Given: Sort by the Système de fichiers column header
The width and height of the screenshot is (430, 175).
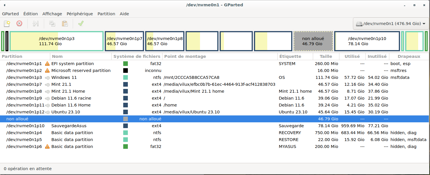Looking at the screenshot, I should pos(137,56).
